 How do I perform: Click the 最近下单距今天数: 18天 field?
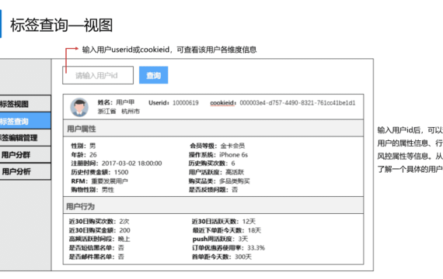click(x=227, y=230)
